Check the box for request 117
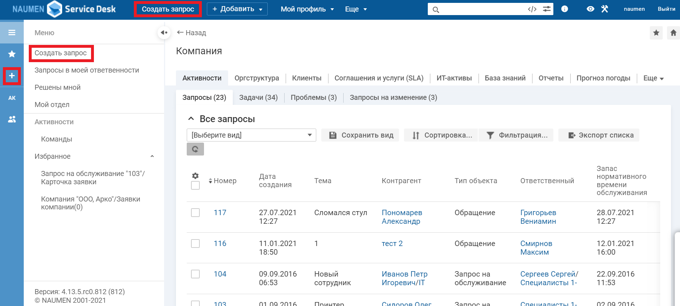The height and width of the screenshot is (306, 680). [195, 213]
